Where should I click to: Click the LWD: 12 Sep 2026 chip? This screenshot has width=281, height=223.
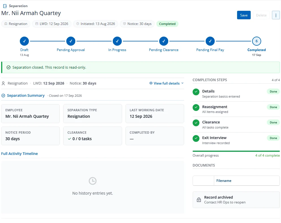pos(52,24)
